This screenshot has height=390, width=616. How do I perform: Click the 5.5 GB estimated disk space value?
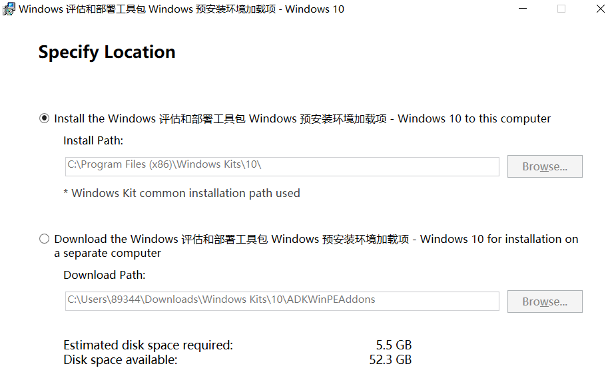(x=394, y=345)
